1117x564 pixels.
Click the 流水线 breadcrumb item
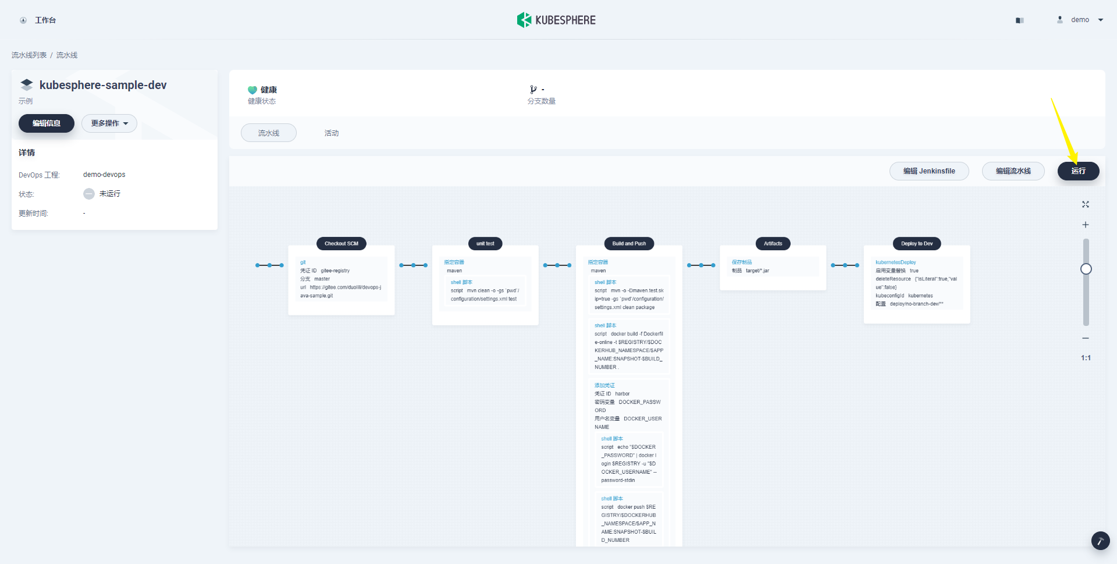pos(67,55)
